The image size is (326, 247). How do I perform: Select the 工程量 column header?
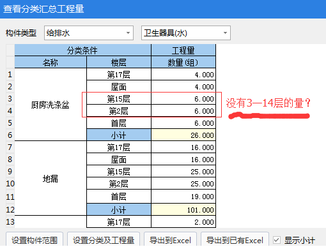(183, 50)
